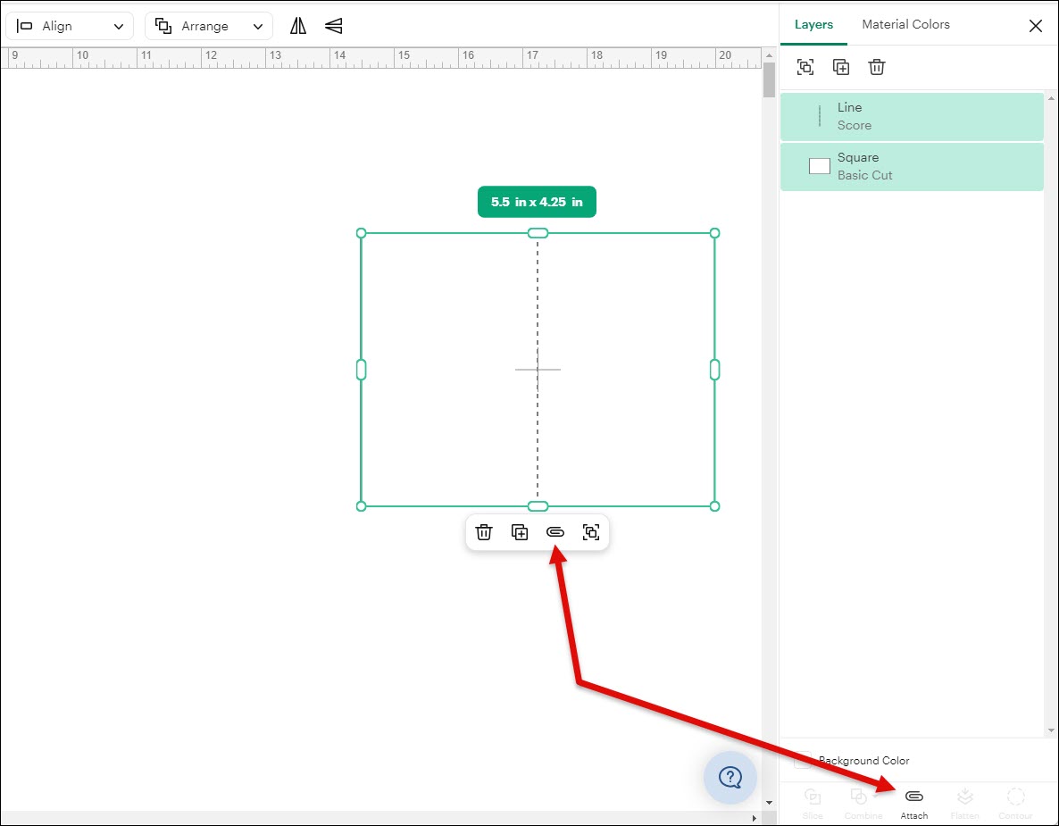The image size is (1059, 826).
Task: Click the Flip Horizontal icon
Action: coord(298,26)
